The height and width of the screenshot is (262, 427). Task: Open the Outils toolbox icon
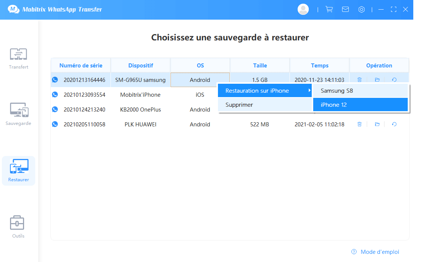pos(17,223)
